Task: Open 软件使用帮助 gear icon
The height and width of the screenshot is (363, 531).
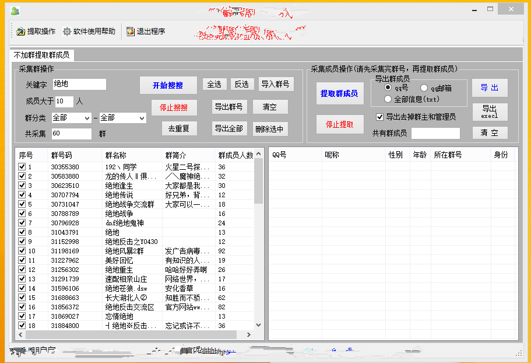Action: [67, 32]
